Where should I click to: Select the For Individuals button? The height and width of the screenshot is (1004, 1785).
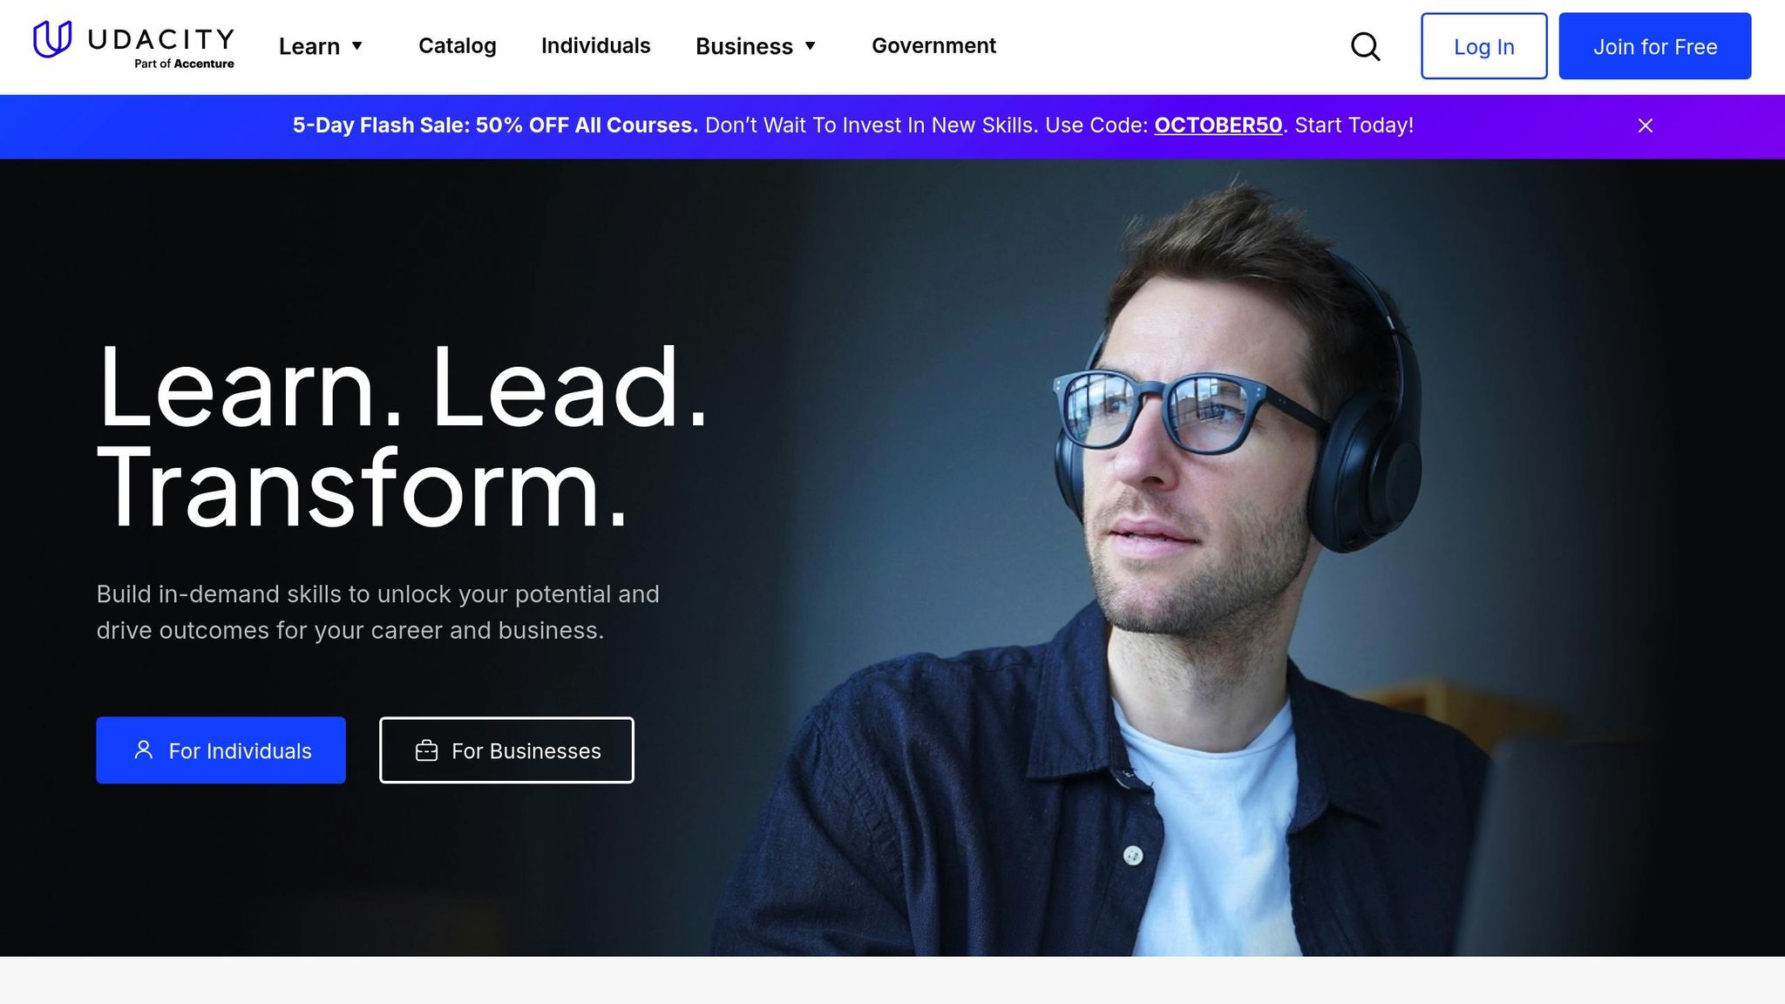(x=221, y=750)
